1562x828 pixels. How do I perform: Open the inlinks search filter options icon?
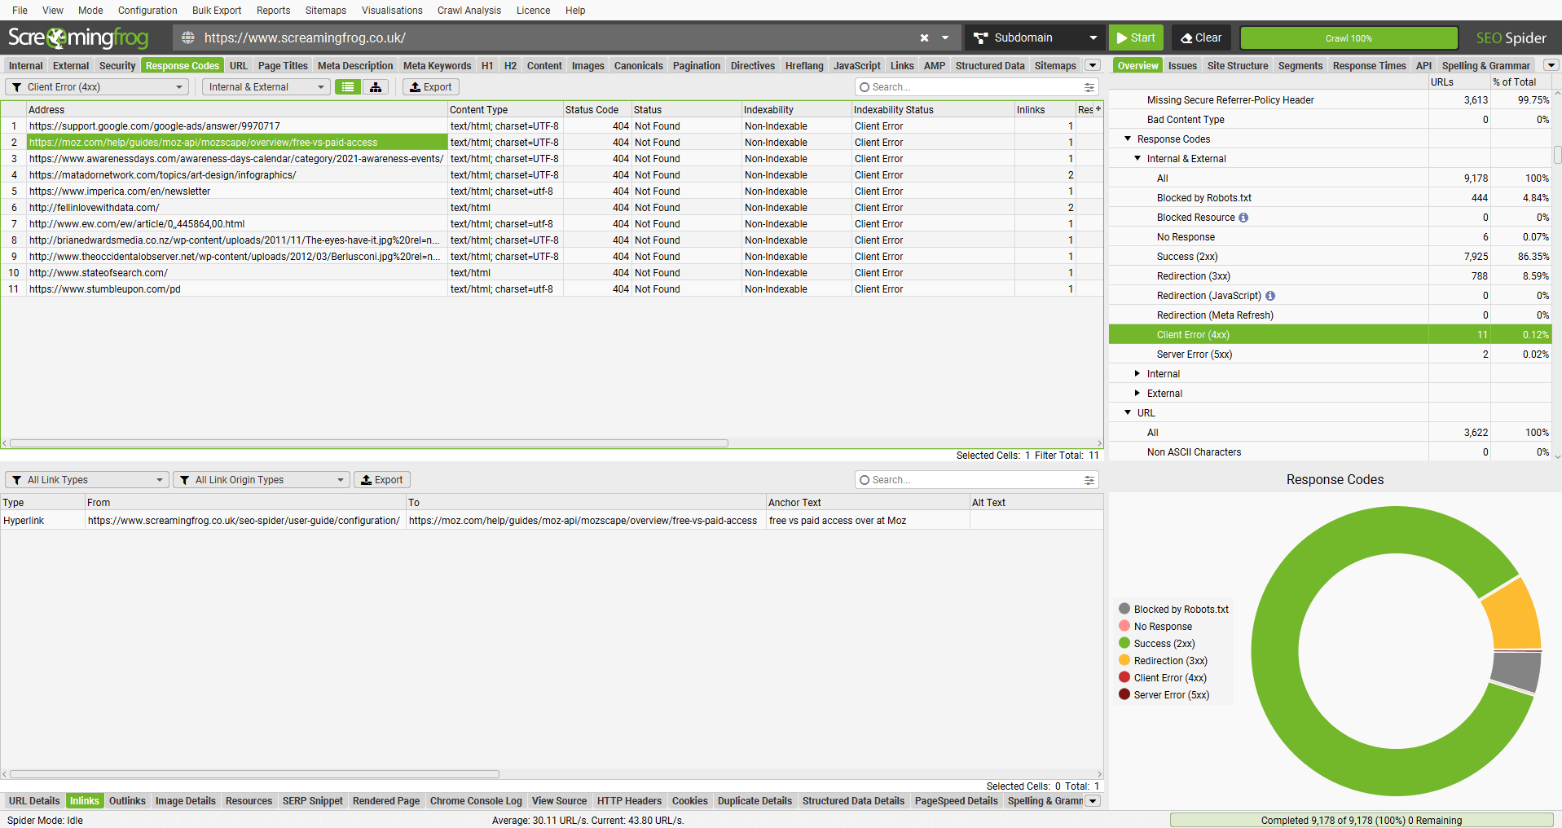[1089, 480]
